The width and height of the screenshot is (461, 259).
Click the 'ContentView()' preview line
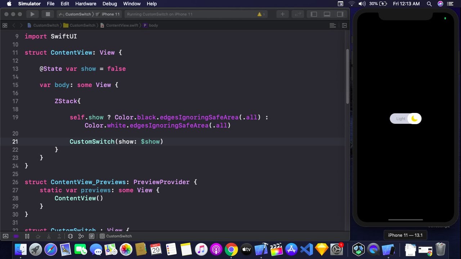point(79,198)
